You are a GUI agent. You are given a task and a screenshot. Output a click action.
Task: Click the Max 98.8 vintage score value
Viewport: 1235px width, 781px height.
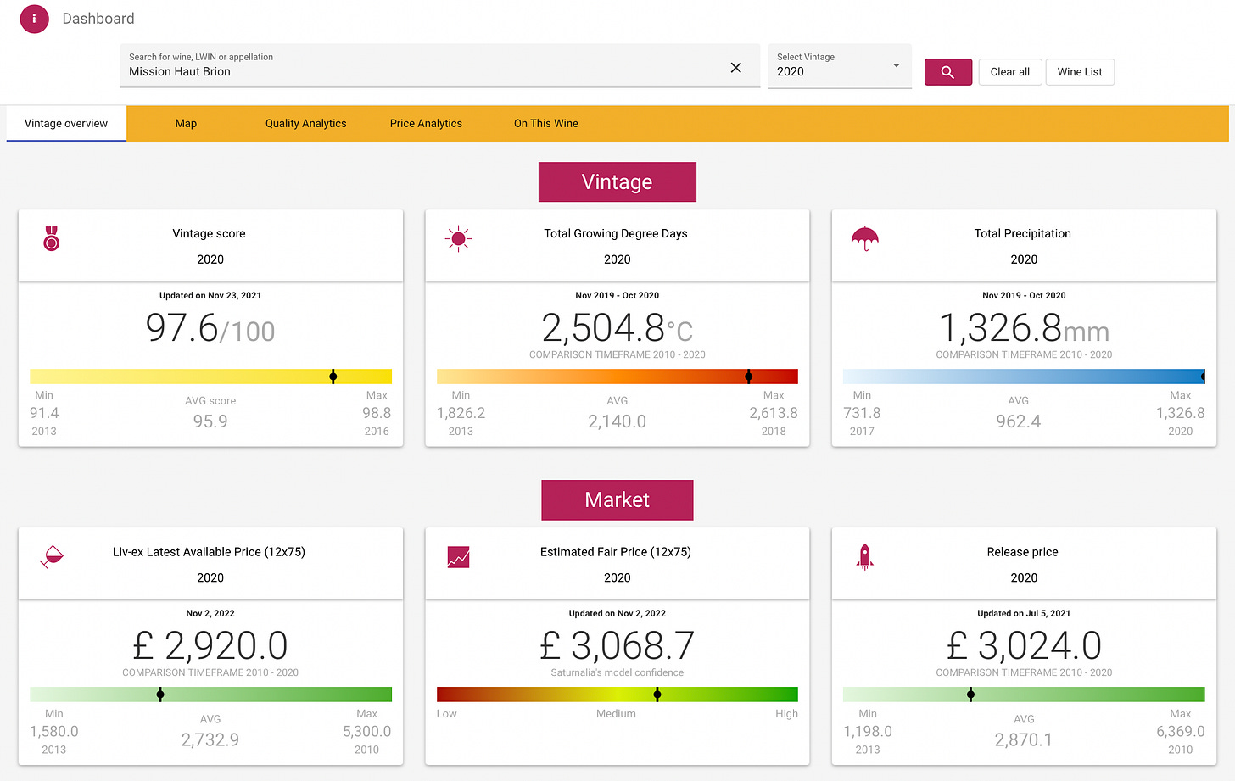[377, 413]
